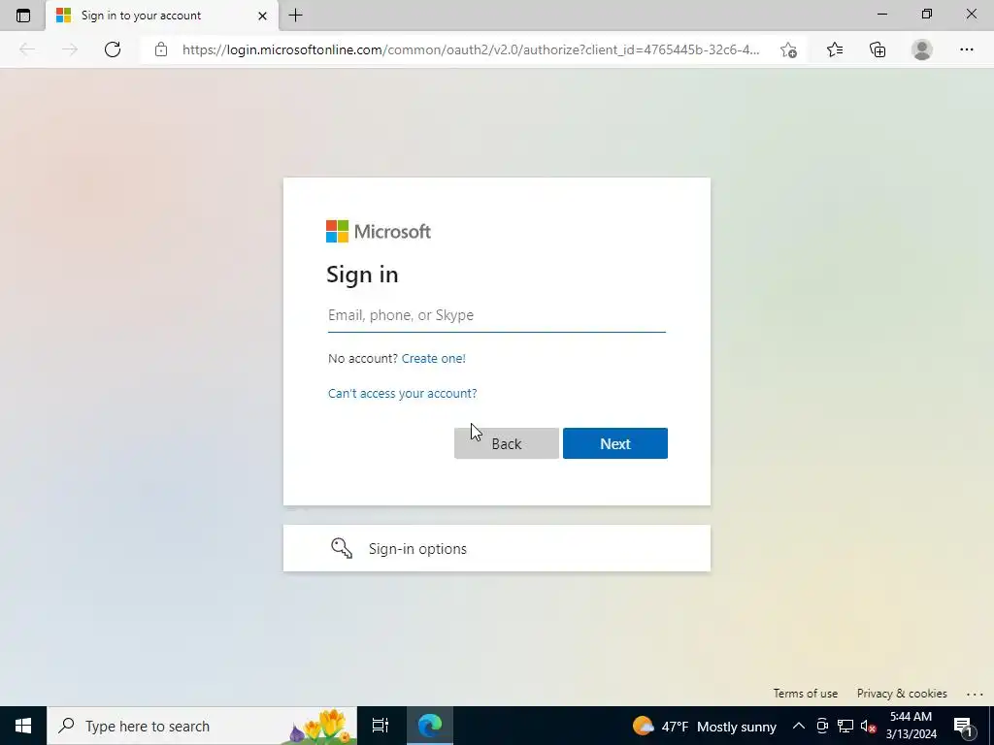
Task: Open Sign-in options
Action: [x=496, y=548]
